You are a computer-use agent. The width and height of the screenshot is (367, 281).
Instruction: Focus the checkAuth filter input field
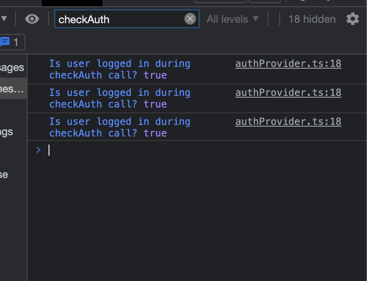pos(119,19)
